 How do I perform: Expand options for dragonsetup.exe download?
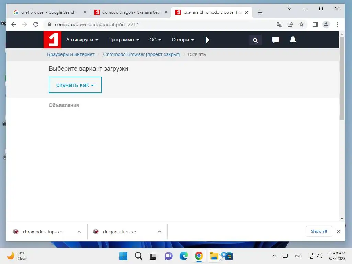pos(159,232)
